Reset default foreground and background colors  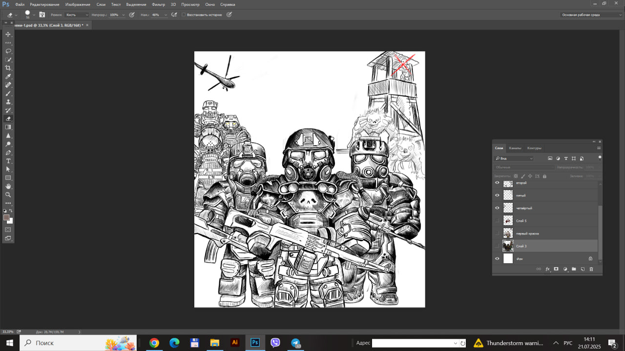click(5, 211)
